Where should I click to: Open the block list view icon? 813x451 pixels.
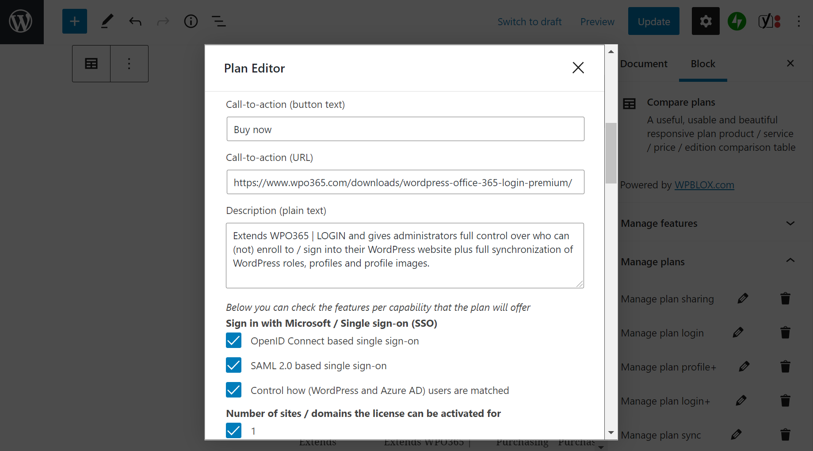click(218, 21)
